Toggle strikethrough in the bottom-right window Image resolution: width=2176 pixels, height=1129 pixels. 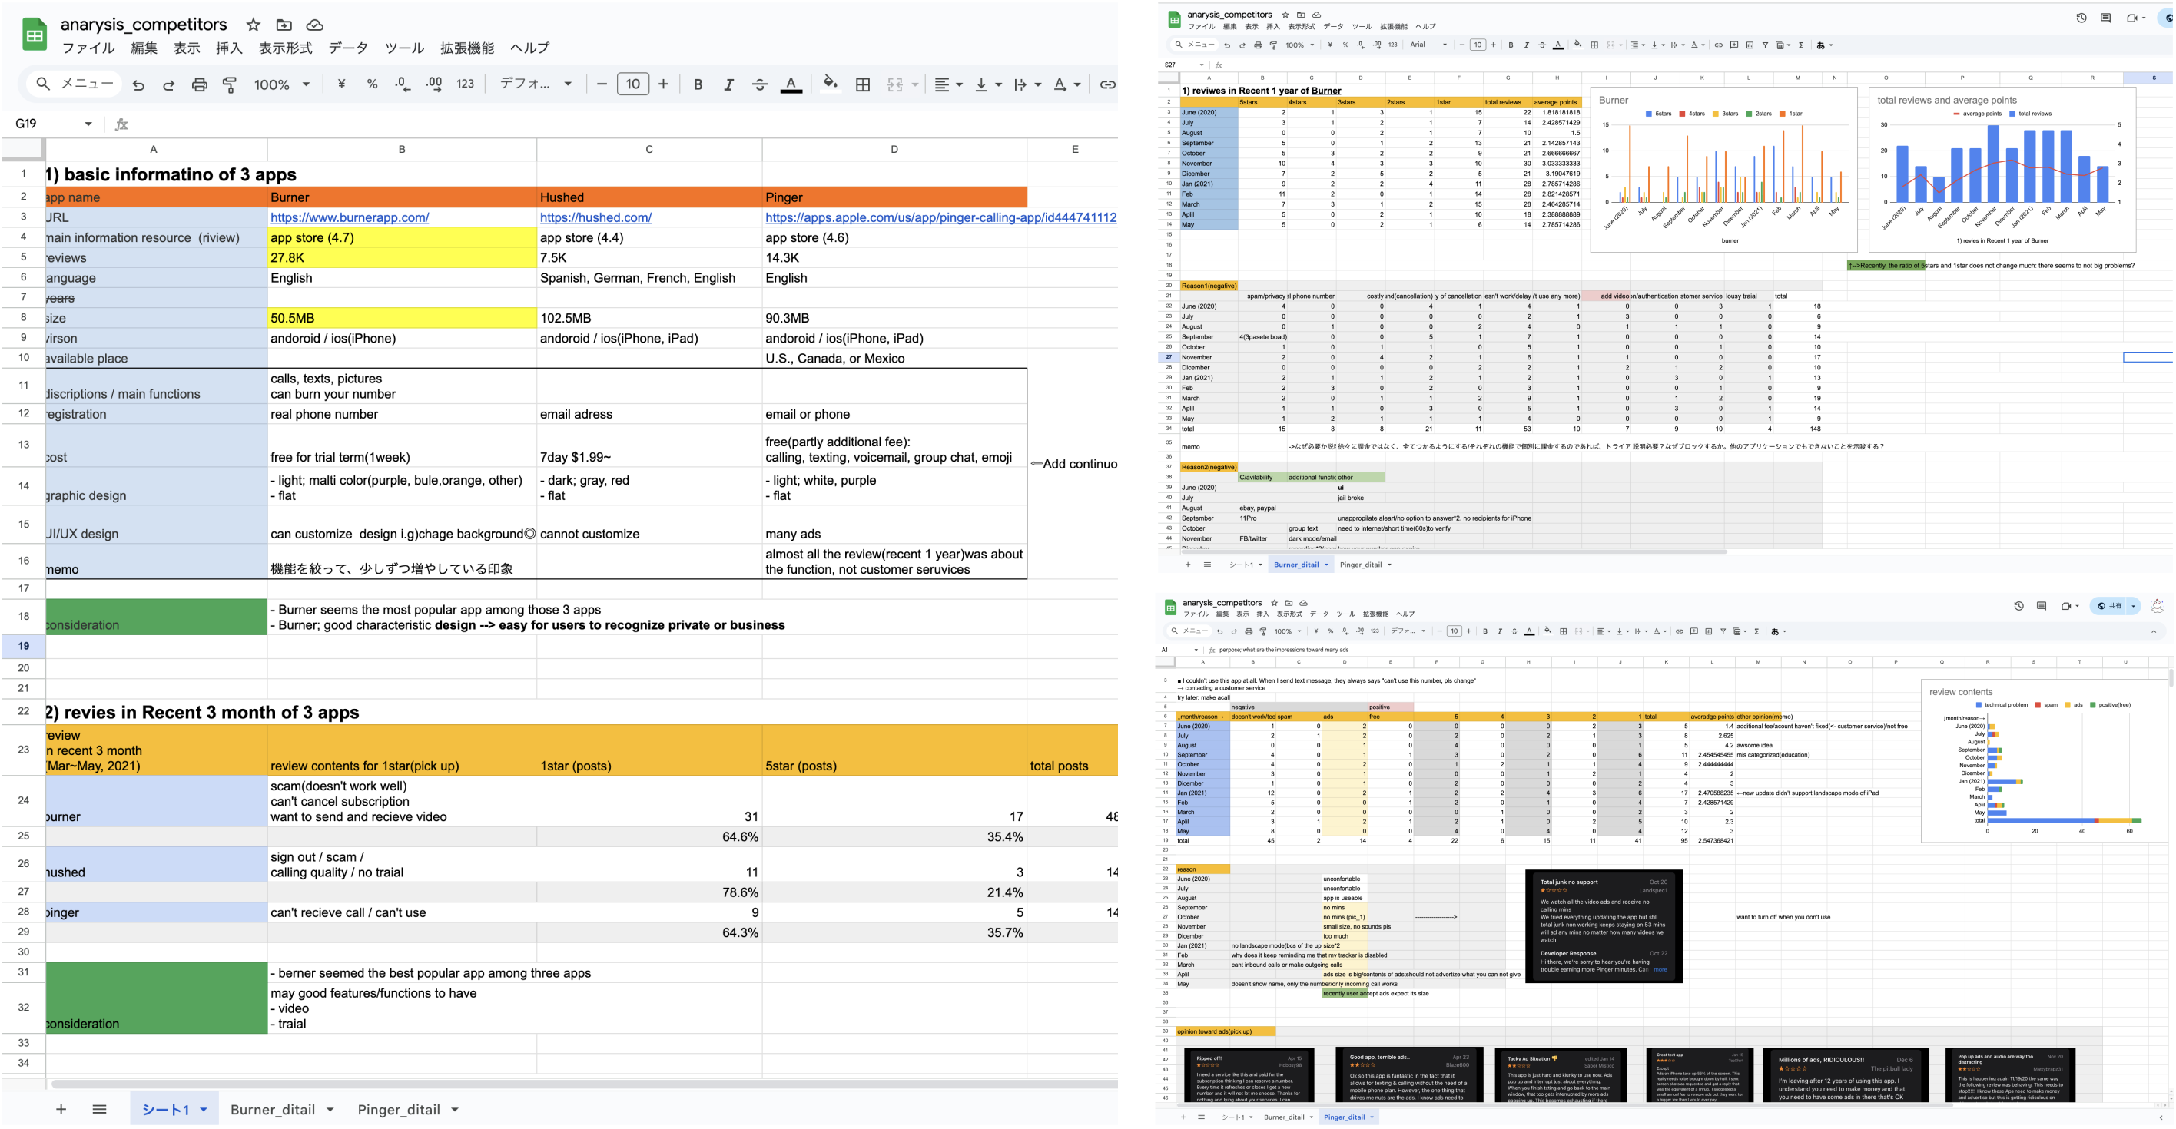tap(1514, 631)
